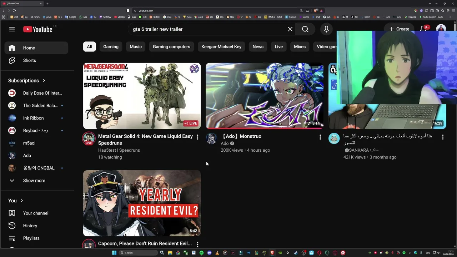Select the News filter chip

click(258, 47)
